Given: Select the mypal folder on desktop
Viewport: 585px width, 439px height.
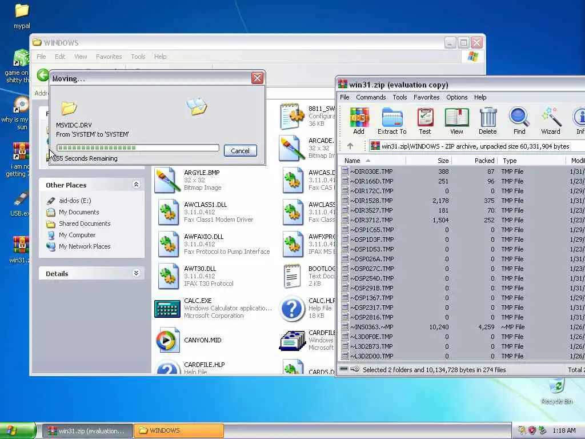Looking at the screenshot, I should tap(22, 16).
